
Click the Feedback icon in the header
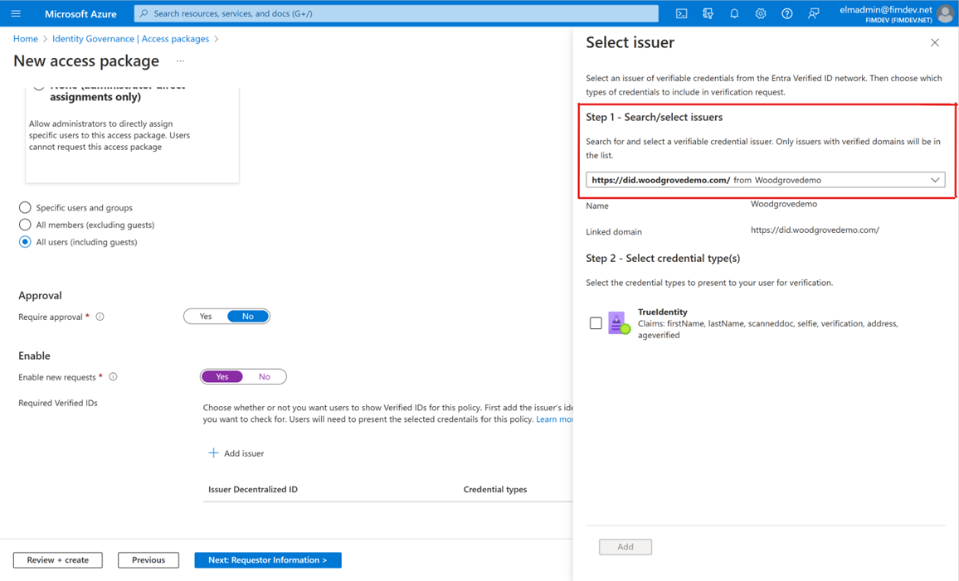(814, 13)
